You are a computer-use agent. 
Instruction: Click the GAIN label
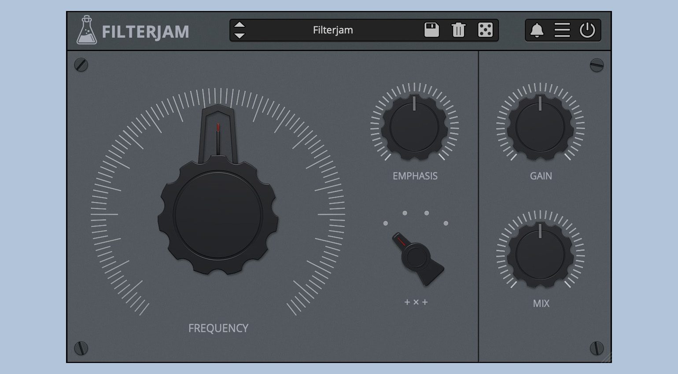(x=541, y=176)
